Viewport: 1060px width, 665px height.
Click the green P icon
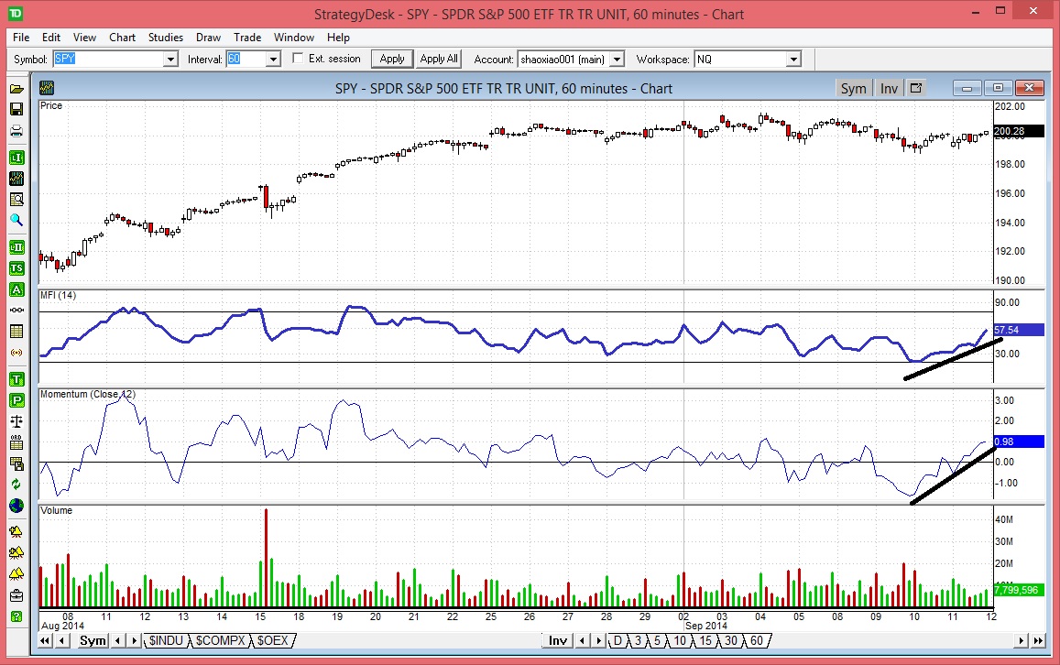(x=16, y=401)
